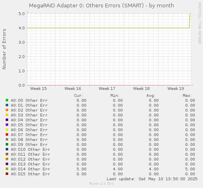Select the 'A0:D4 Other Err' label

29,120
